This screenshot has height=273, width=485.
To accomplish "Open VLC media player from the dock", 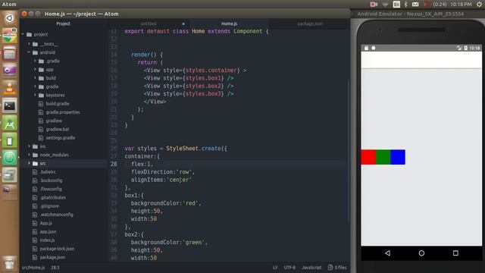I will point(9,88).
